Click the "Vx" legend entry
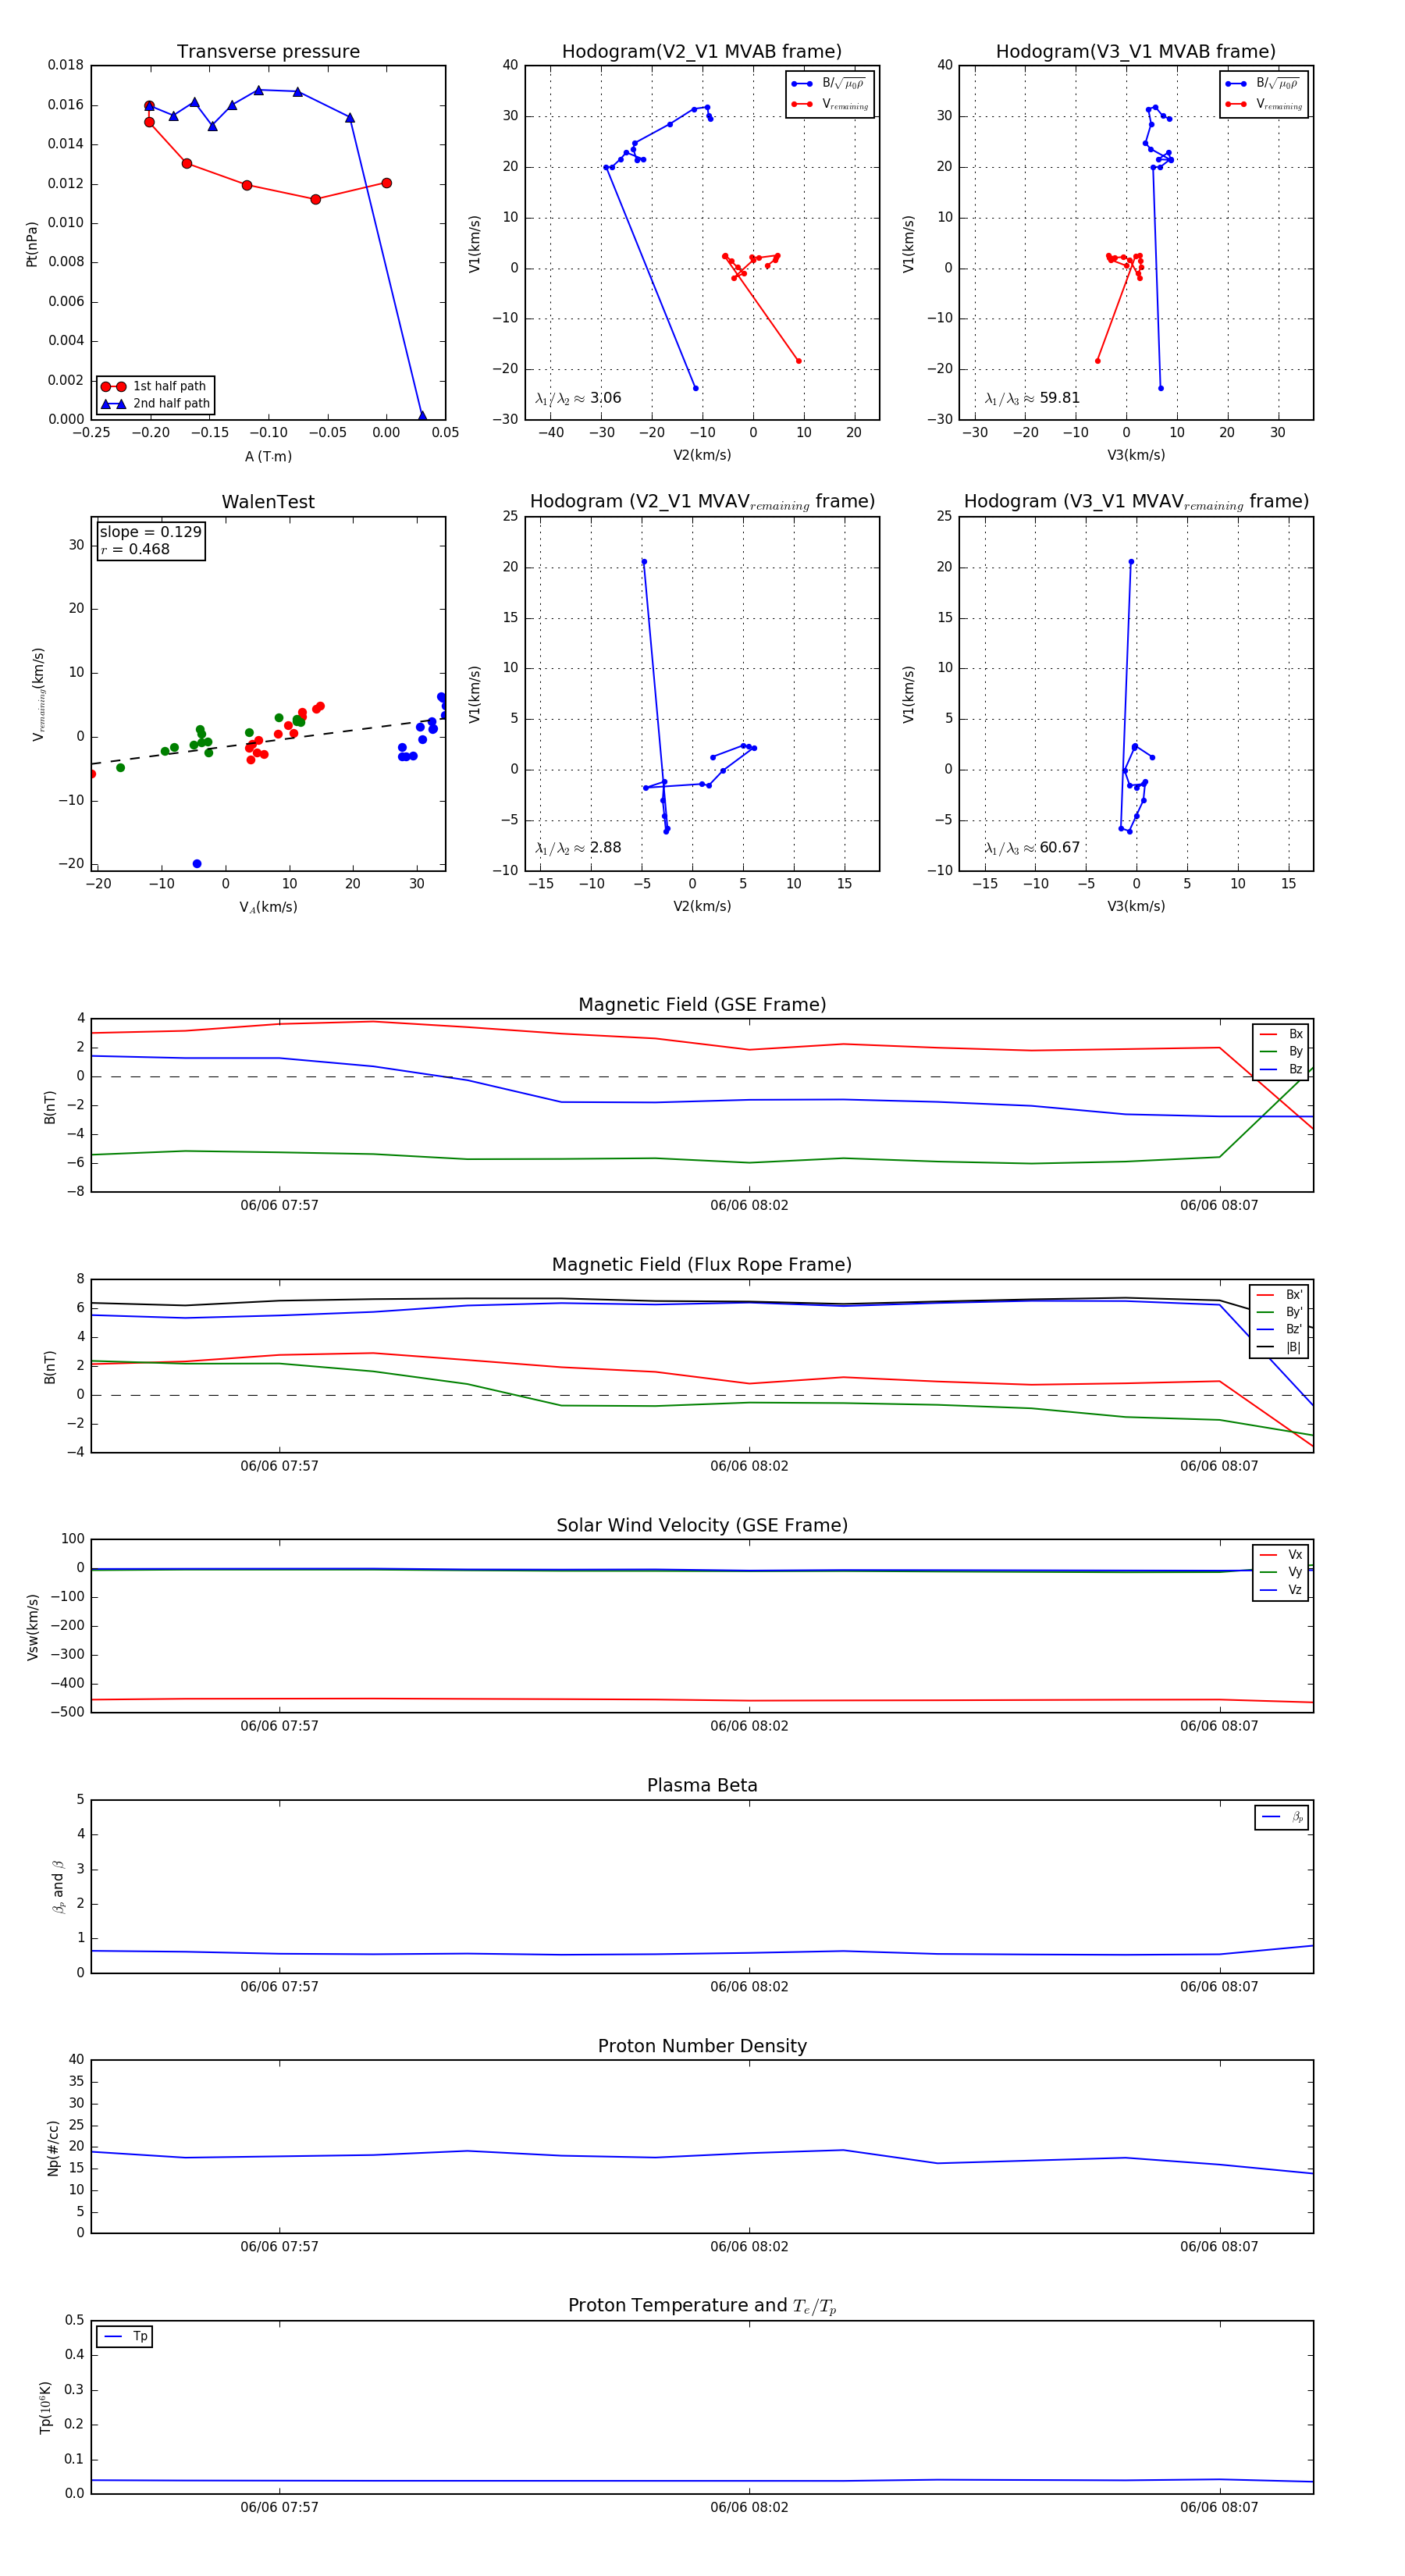This screenshot has width=1405, height=2576. click(x=1281, y=1554)
